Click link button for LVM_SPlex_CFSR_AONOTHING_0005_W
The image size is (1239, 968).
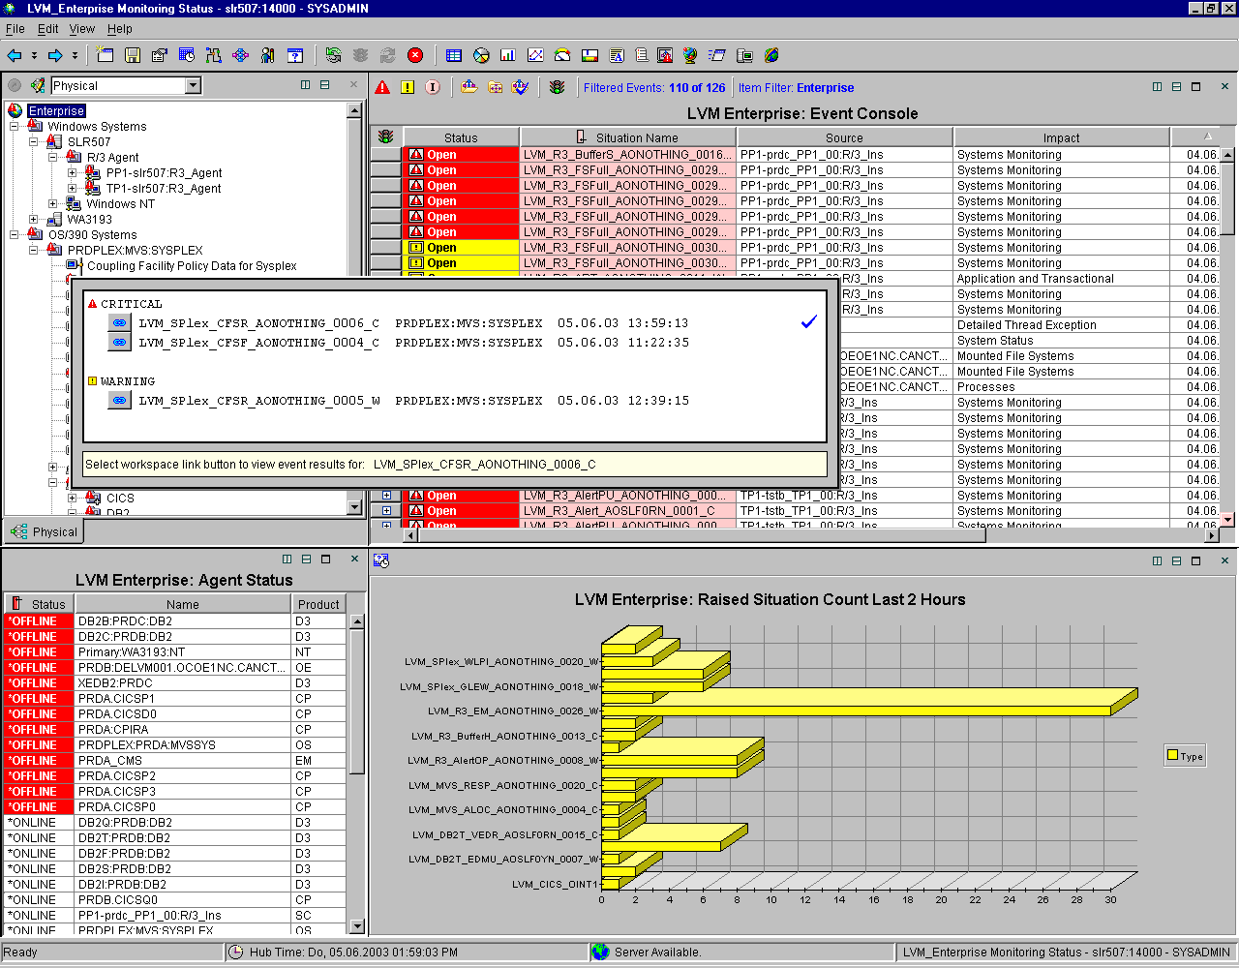tap(119, 401)
